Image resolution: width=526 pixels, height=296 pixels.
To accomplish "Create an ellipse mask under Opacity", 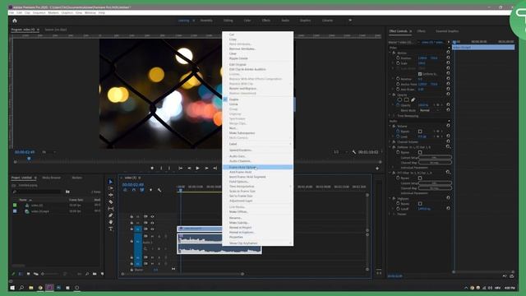I will [399, 99].
